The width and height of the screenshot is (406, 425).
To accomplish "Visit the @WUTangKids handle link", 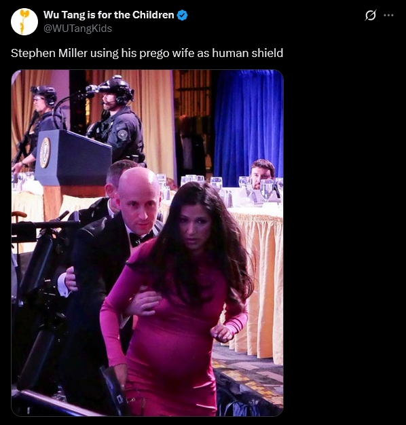I will (x=77, y=29).
